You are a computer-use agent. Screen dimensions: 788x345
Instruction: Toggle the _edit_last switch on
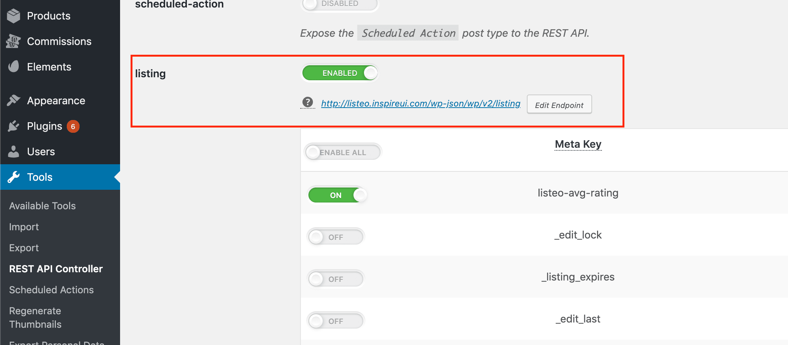pyautogui.click(x=336, y=321)
